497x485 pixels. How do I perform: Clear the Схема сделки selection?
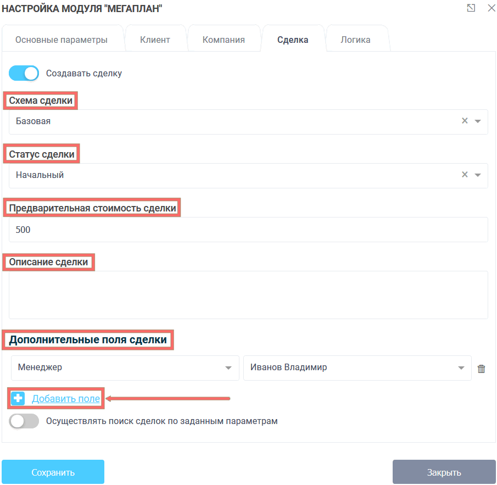465,121
